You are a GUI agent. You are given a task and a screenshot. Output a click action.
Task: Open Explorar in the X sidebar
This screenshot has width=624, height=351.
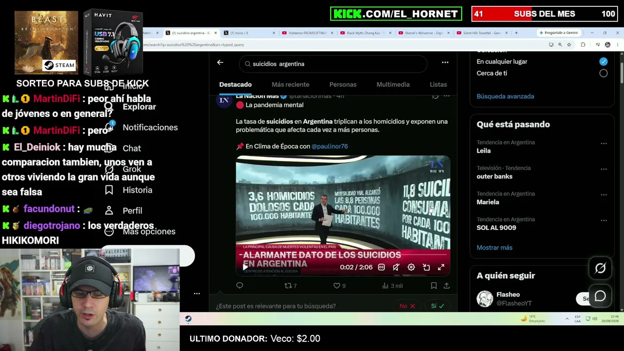tap(130, 107)
